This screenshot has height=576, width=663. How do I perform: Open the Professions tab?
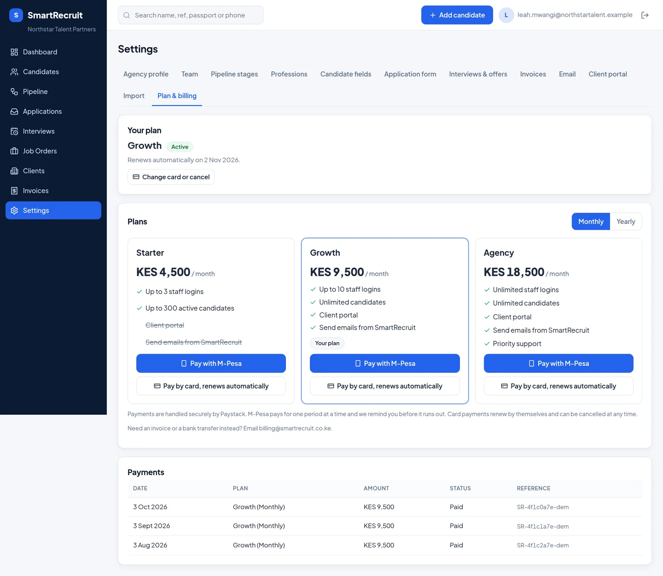point(289,74)
